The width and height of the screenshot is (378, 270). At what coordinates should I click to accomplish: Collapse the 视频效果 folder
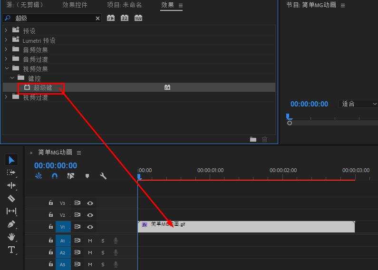(6, 68)
